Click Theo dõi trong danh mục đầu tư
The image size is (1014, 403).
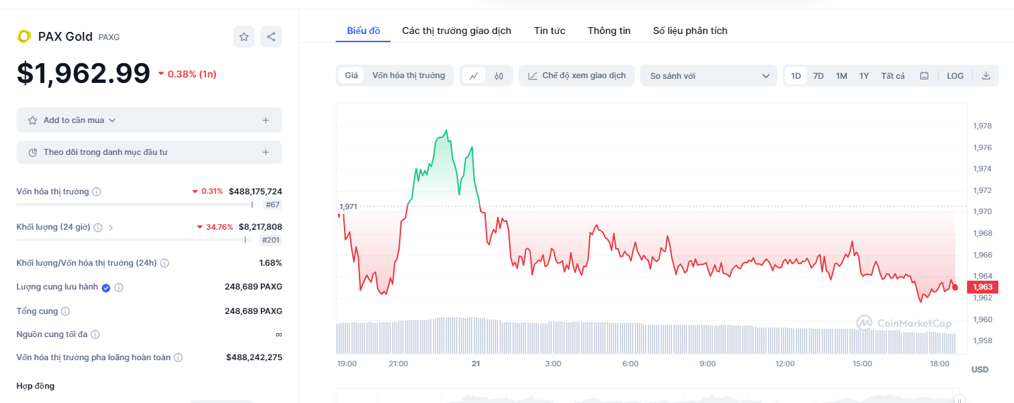tap(105, 152)
